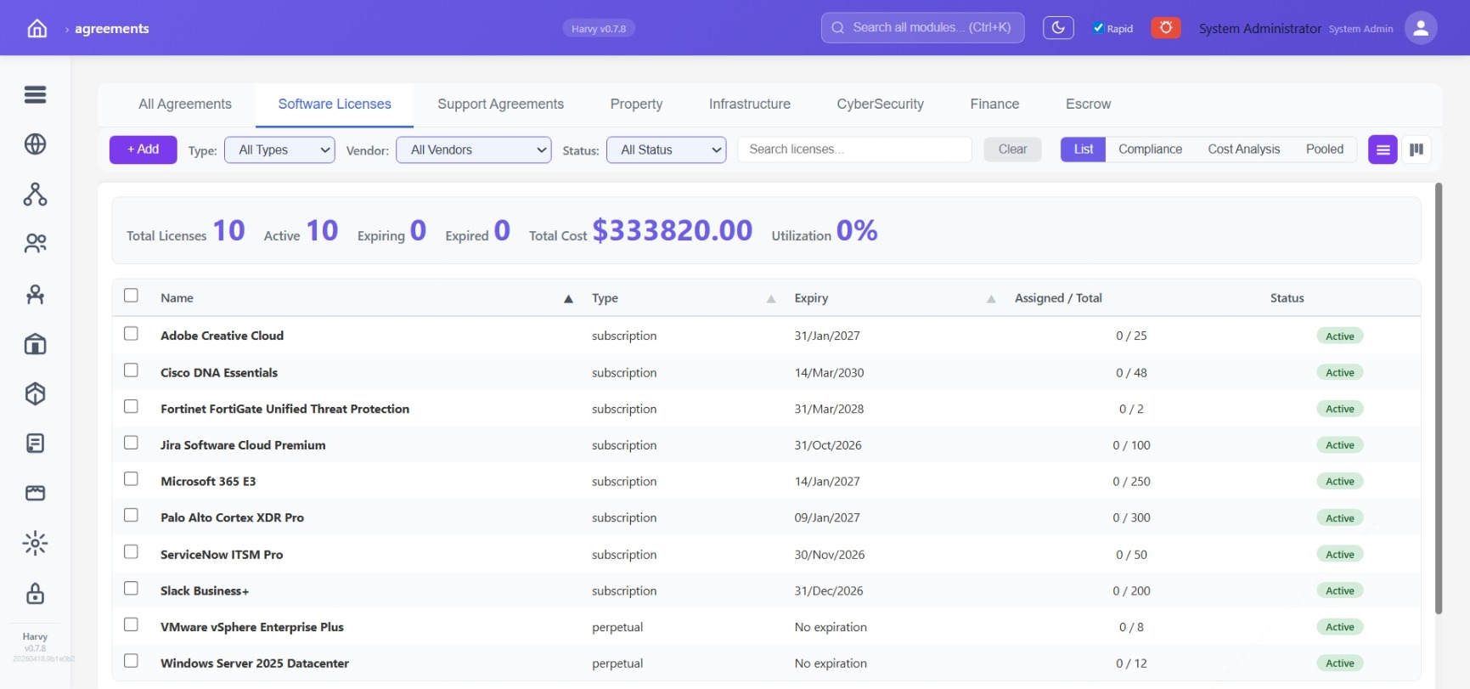This screenshot has height=689, width=1470.
Task: Select the Microsoft 365 E3 row checkbox
Action: [x=131, y=479]
